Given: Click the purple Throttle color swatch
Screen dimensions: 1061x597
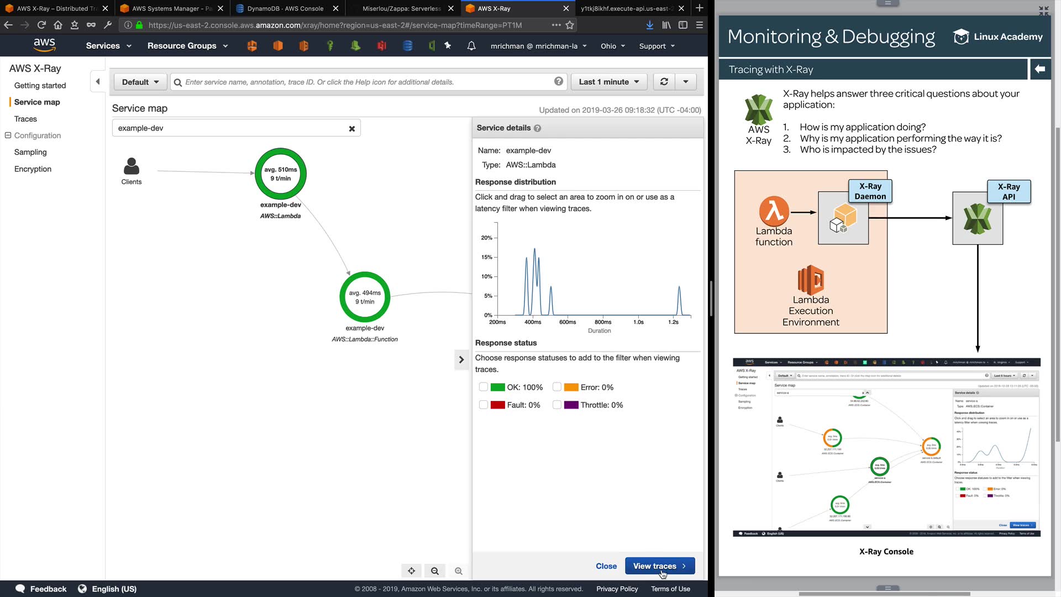Looking at the screenshot, I should tap(571, 405).
